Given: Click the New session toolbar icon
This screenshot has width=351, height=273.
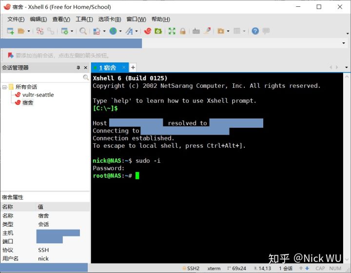Looking at the screenshot, I should point(10,31).
